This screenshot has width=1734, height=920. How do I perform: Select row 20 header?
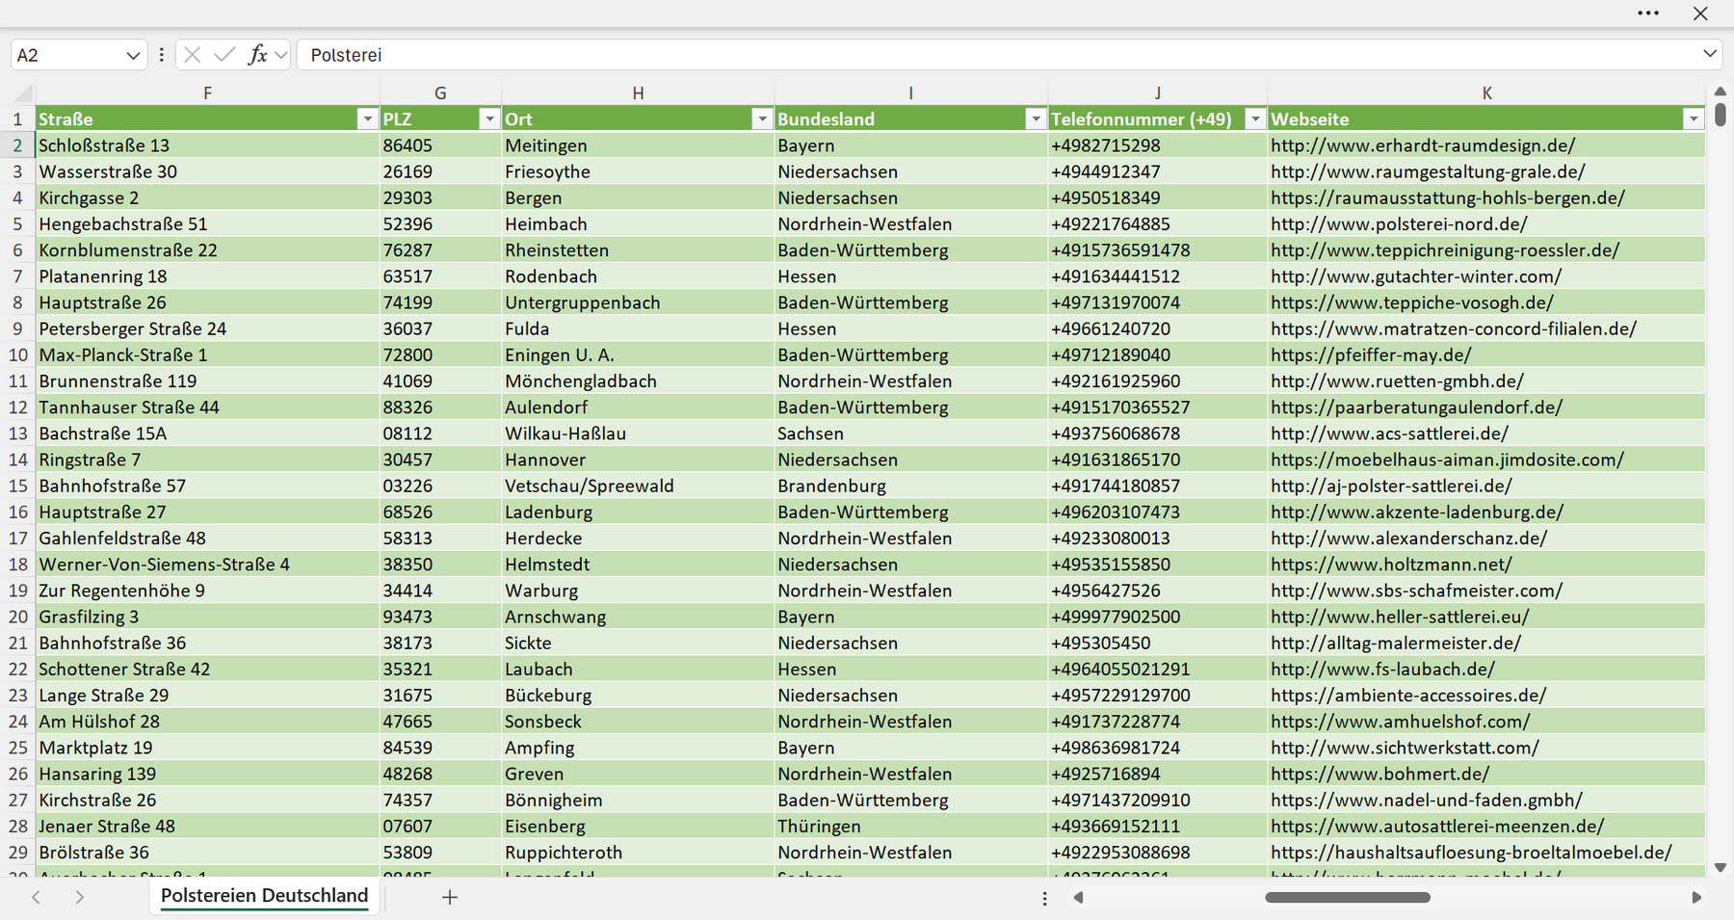click(x=17, y=617)
